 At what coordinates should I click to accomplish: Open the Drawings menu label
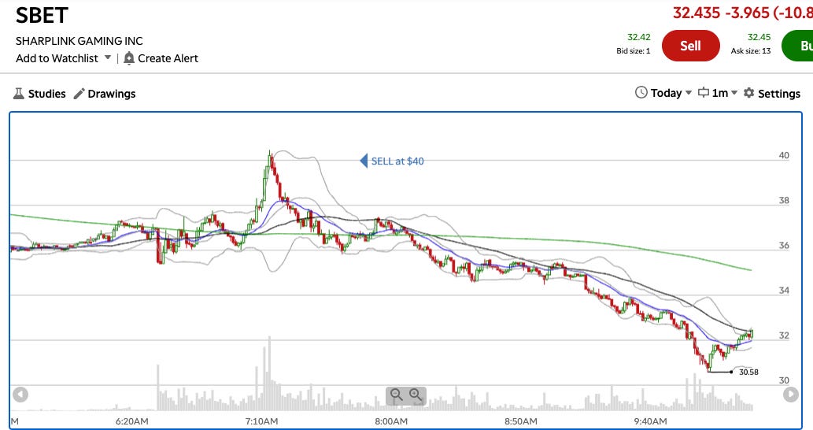[x=112, y=94]
